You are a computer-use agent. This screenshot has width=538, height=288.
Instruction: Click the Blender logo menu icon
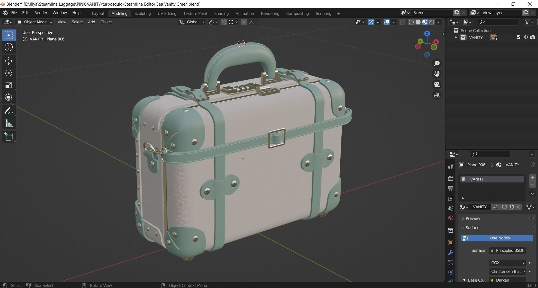[x=5, y=13]
